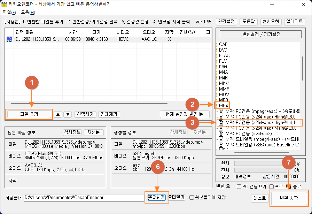Click 선택제거 to remove selected file
Image resolution: width=312 pixels, height=214 pixels.
click(x=85, y=114)
